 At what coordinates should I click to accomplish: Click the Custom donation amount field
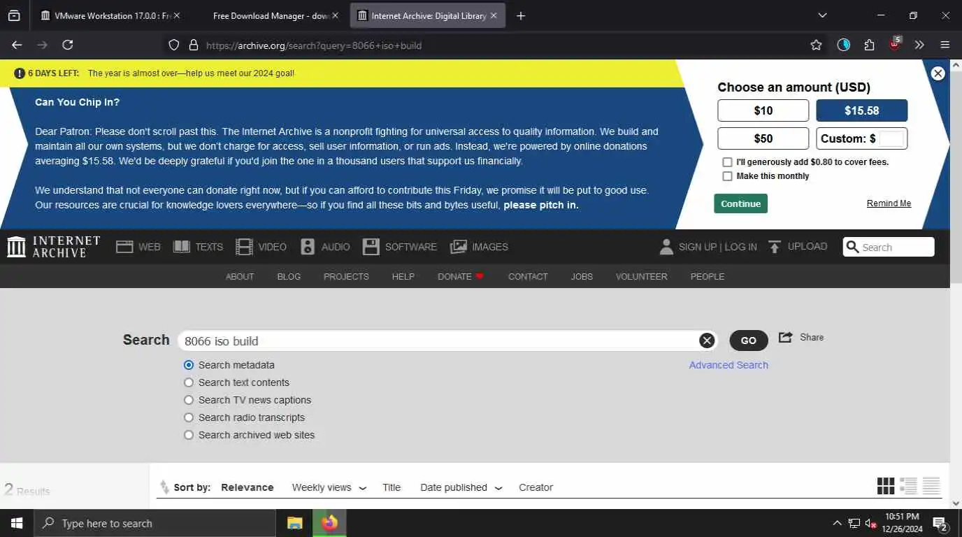[891, 138]
